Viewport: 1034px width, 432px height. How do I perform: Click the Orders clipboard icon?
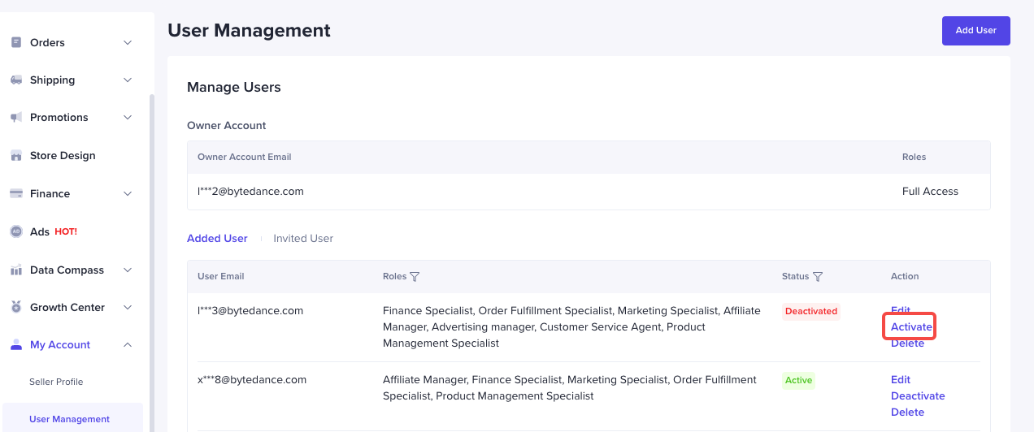pos(16,42)
